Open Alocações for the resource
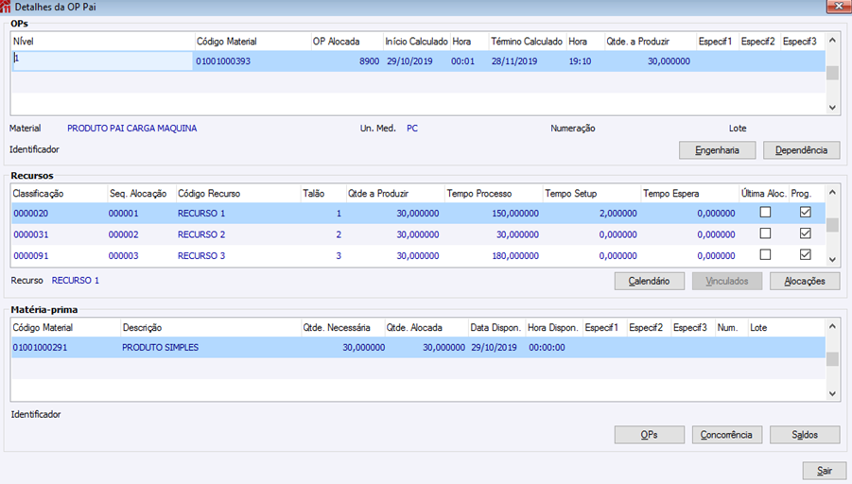The height and width of the screenshot is (484, 852). (805, 282)
